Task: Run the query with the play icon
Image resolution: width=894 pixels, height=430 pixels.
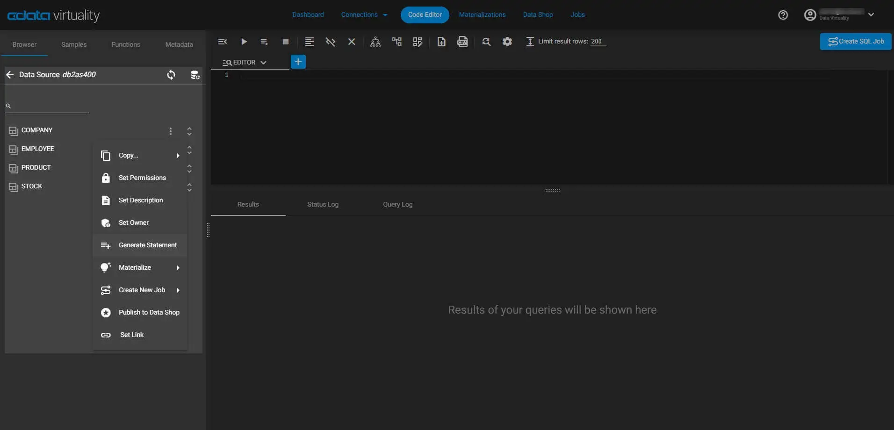Action: pyautogui.click(x=244, y=42)
